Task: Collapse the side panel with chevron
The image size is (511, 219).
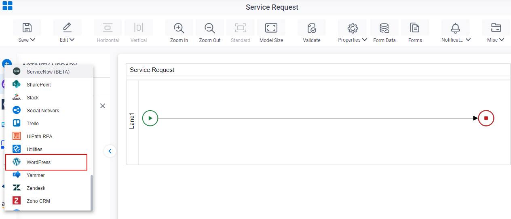Action: (110, 152)
